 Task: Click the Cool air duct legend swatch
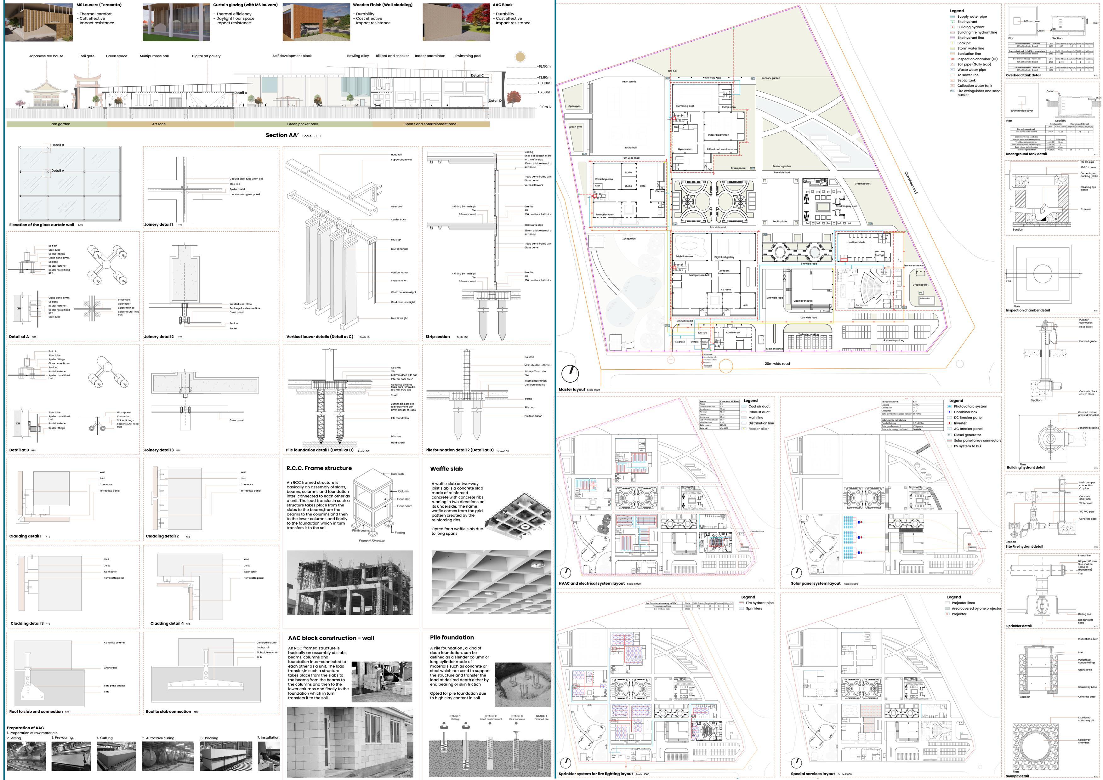pyautogui.click(x=744, y=406)
